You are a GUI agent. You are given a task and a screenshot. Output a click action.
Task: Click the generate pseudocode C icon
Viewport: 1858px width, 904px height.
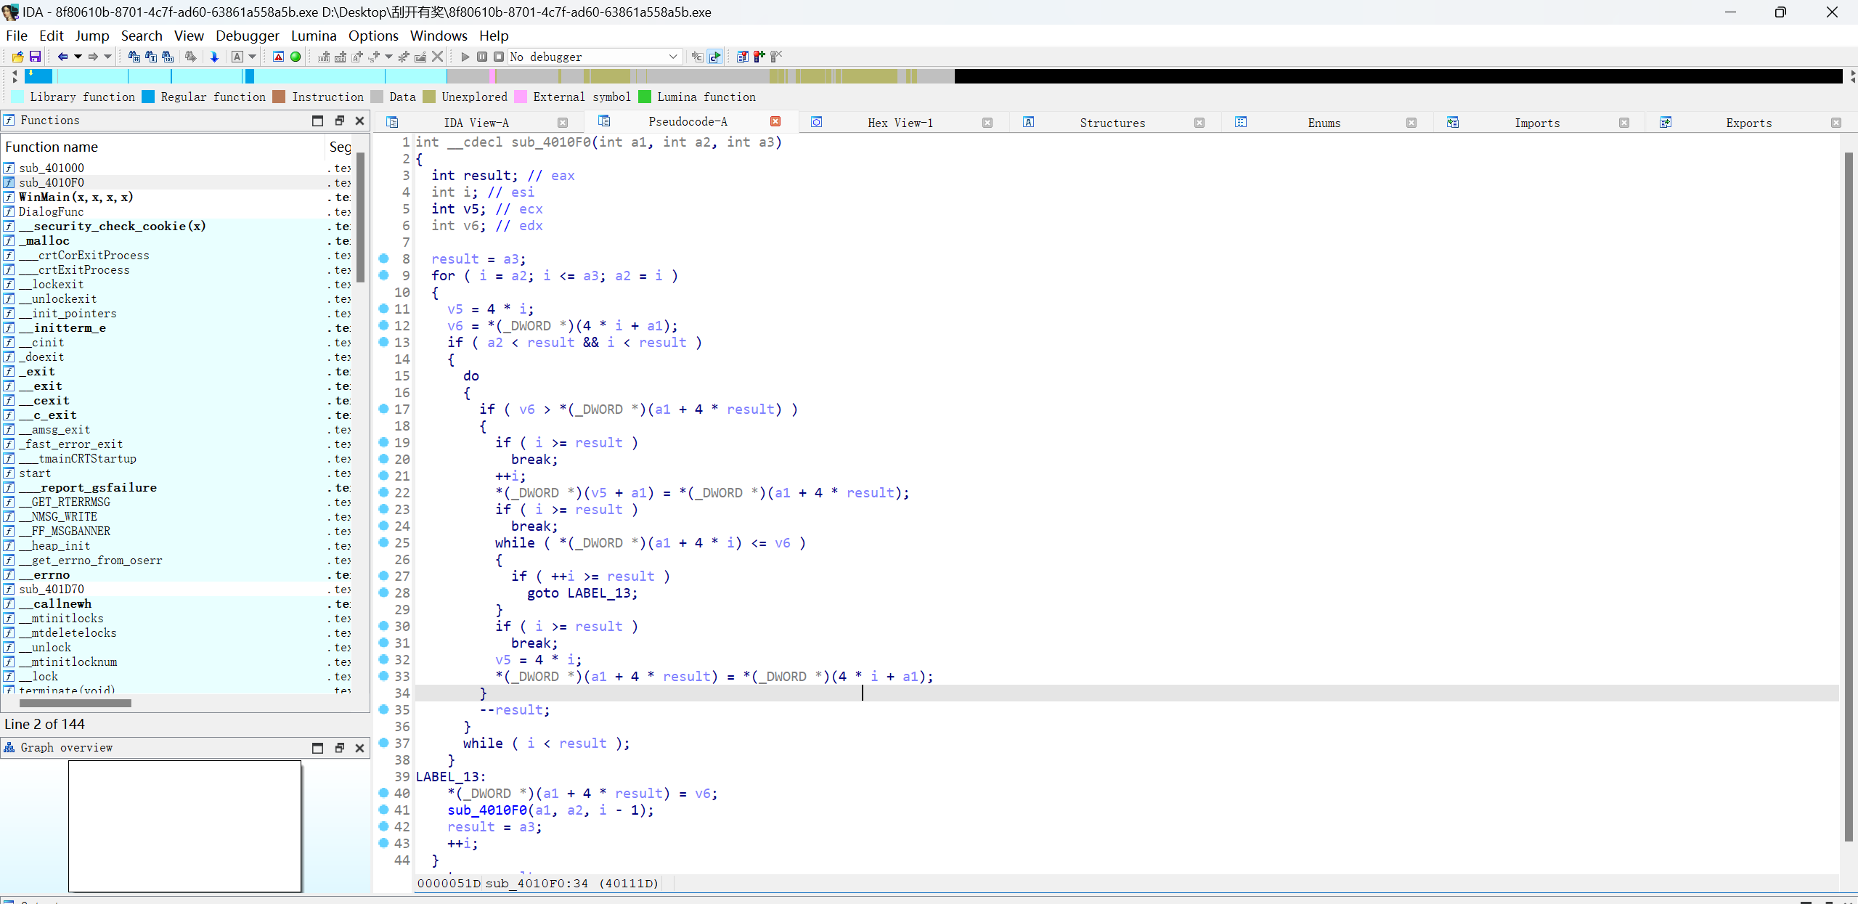[x=698, y=57]
